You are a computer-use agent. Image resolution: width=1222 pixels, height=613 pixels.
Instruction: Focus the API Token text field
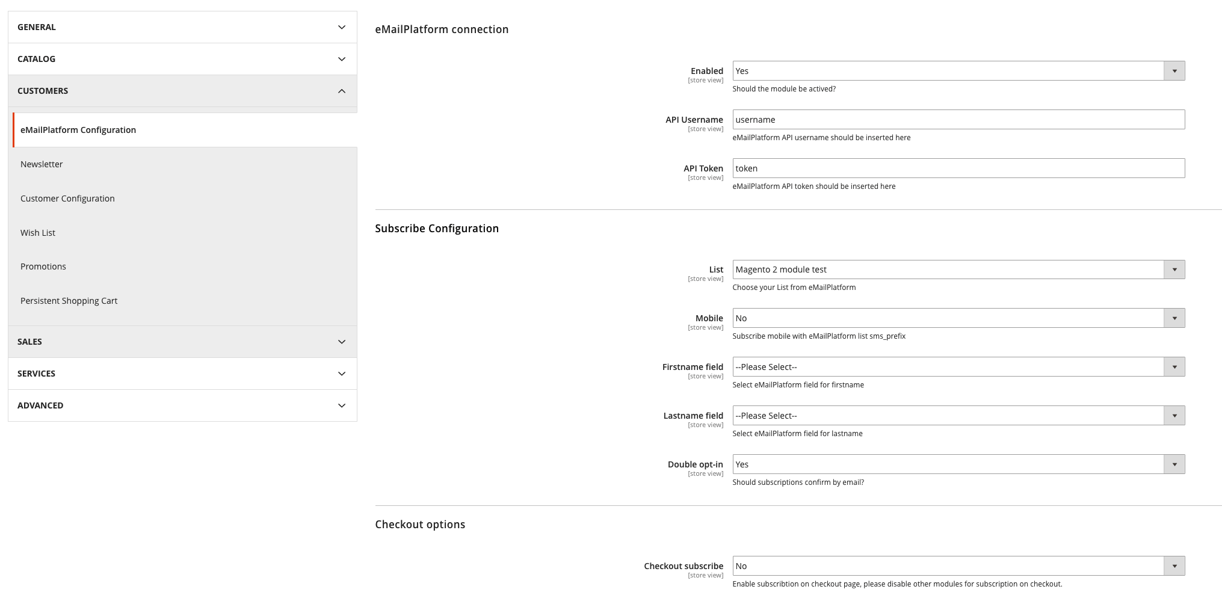[958, 168]
